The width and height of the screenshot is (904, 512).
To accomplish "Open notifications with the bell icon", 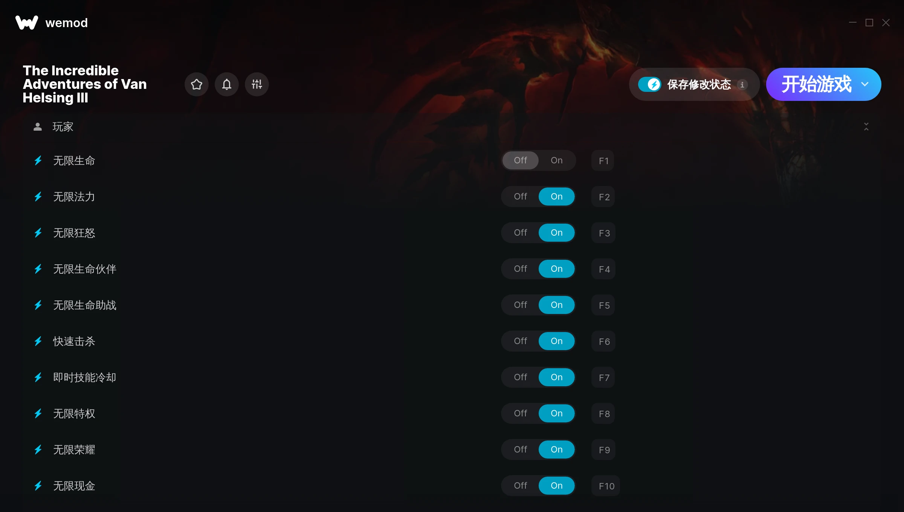I will [x=226, y=84].
